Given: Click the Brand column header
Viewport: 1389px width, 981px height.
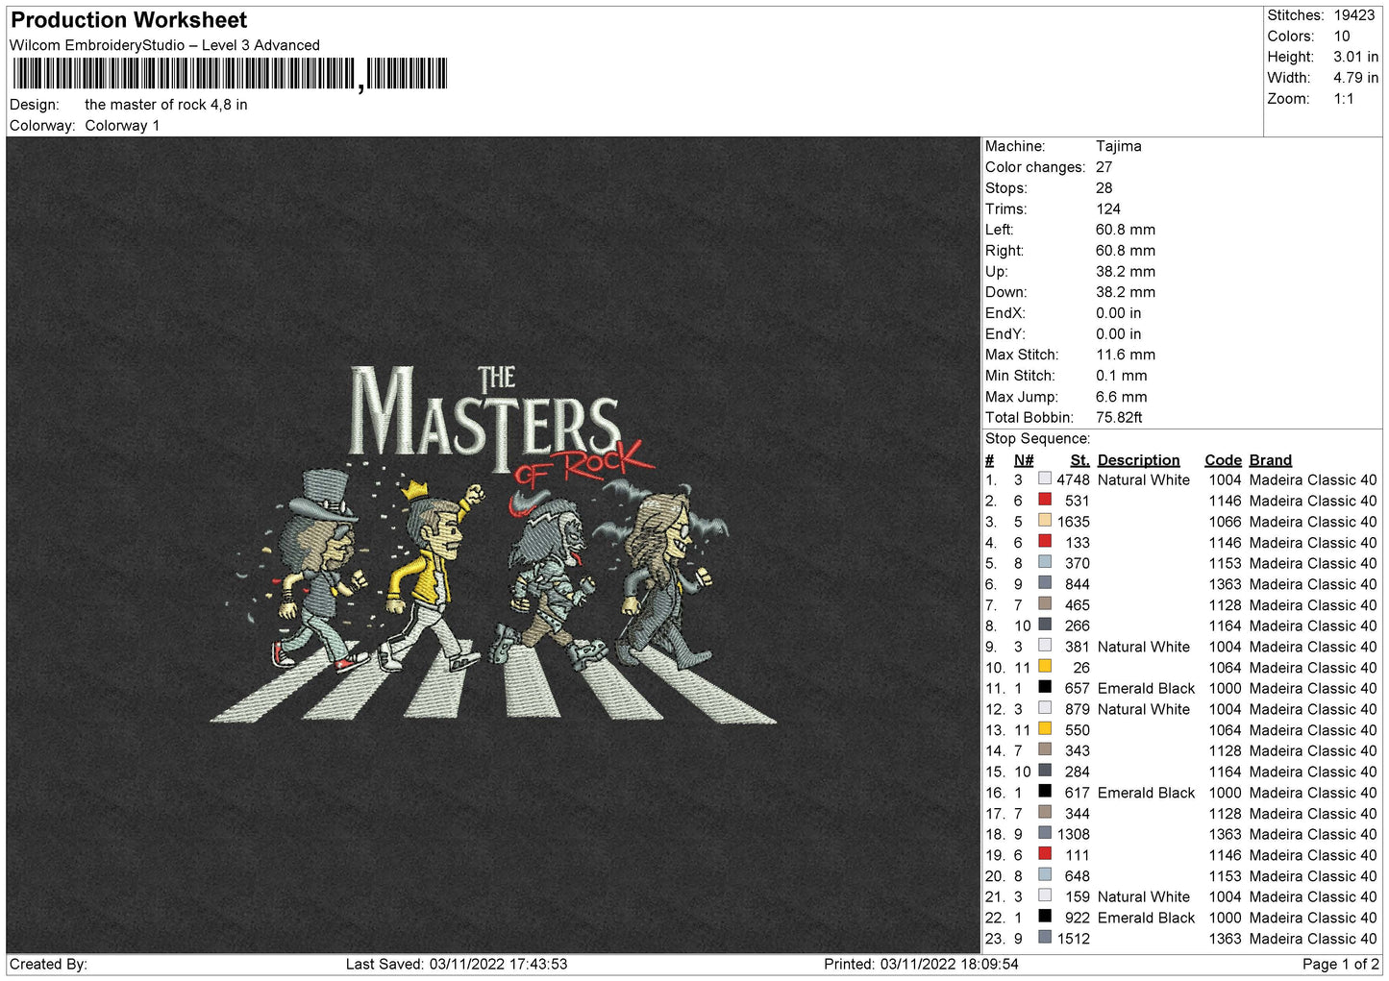Looking at the screenshot, I should [1271, 460].
